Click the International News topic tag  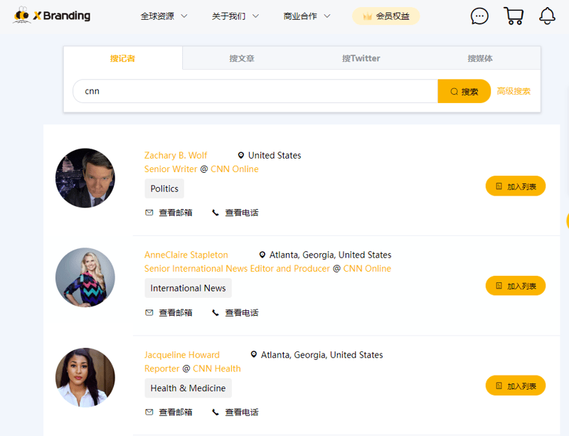pyautogui.click(x=188, y=288)
